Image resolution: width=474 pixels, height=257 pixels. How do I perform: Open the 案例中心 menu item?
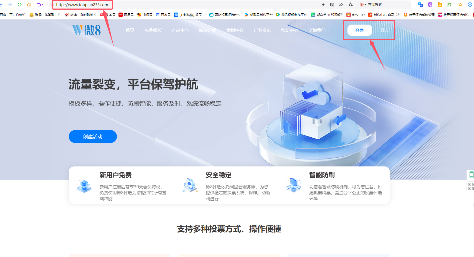click(235, 30)
